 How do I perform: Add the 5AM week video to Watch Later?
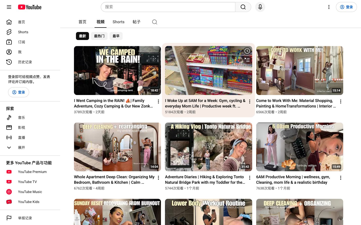pos(247,51)
